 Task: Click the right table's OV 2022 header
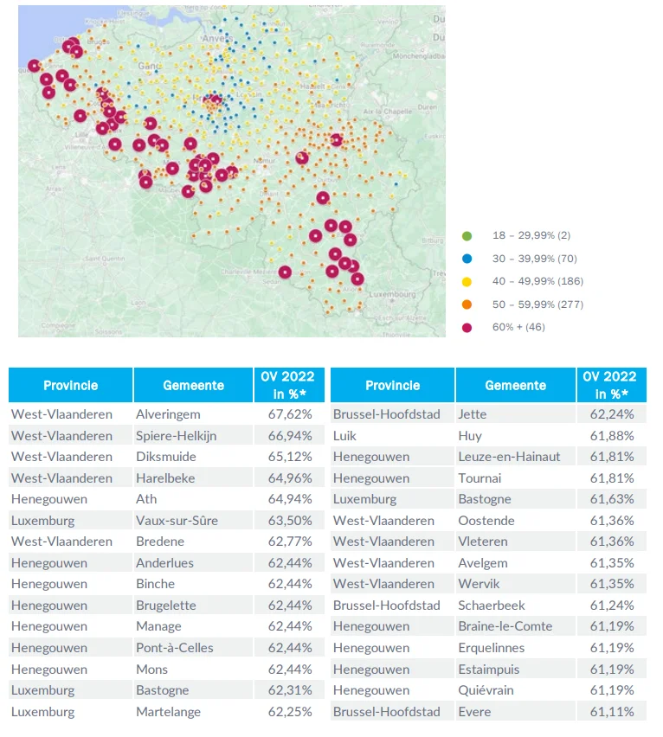[x=610, y=385]
